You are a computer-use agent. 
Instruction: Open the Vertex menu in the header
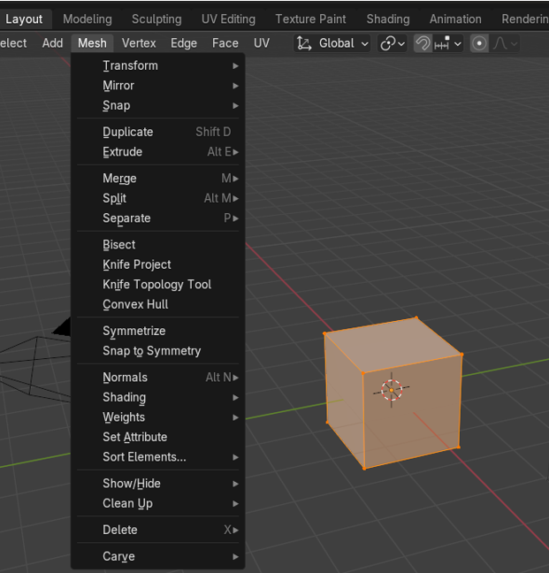[x=139, y=42]
